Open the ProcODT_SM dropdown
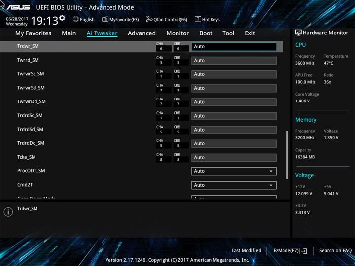This screenshot has width=355, height=266. (x=234, y=171)
